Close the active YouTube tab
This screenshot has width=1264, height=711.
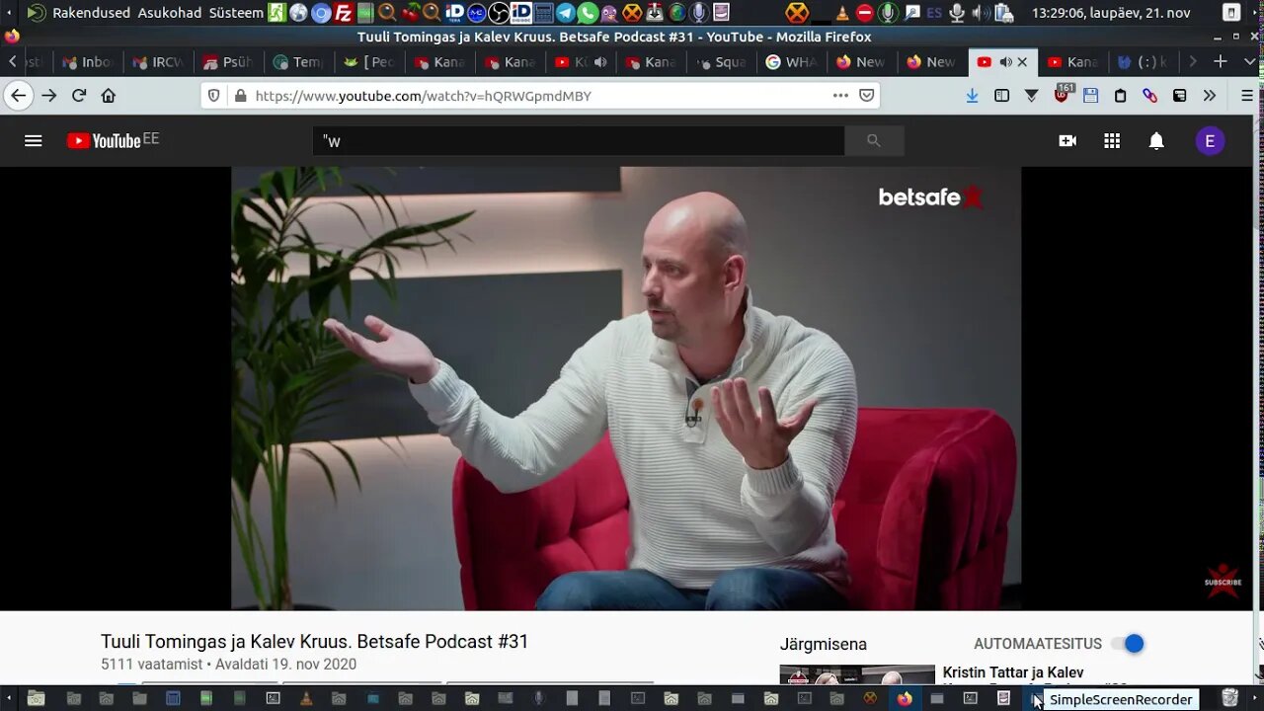tap(1022, 61)
